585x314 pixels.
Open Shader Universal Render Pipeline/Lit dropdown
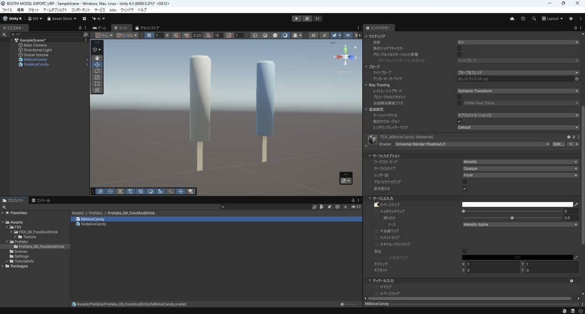tap(472, 144)
